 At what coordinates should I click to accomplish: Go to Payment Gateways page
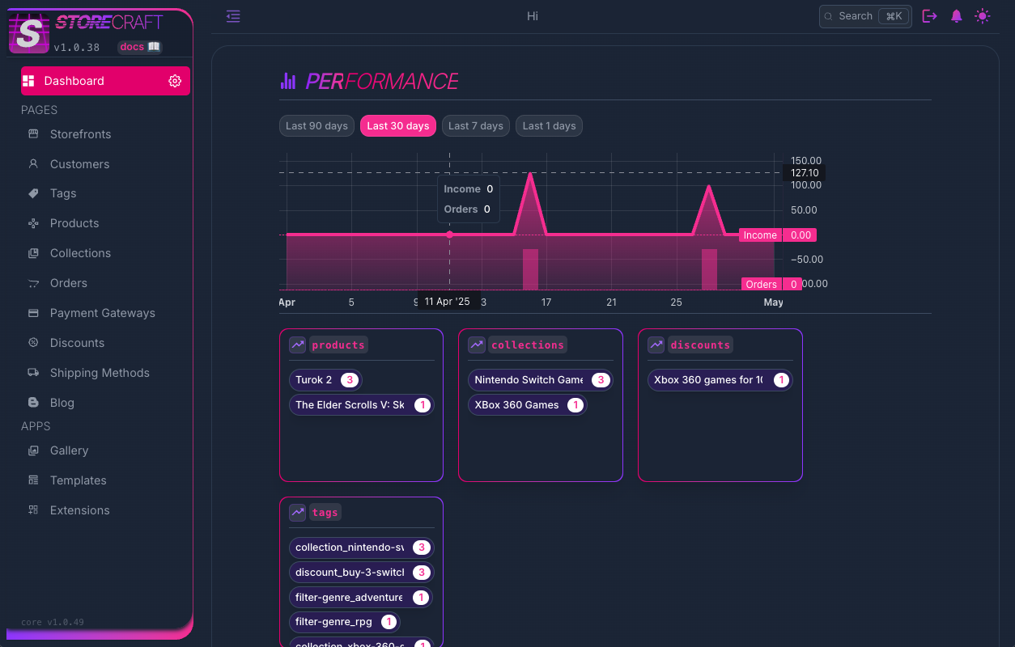click(x=102, y=313)
